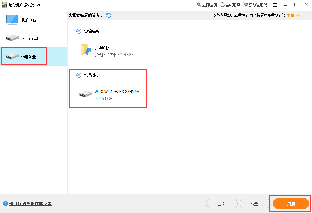Select WDC WD10EZEX-22BN5A disk name
The width and height of the screenshot is (312, 213).
click(x=118, y=91)
